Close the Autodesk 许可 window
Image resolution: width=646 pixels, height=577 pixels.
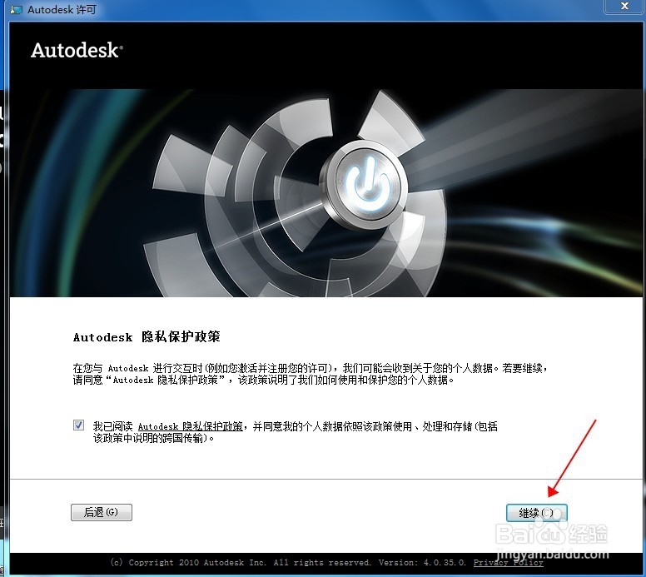[x=624, y=6]
